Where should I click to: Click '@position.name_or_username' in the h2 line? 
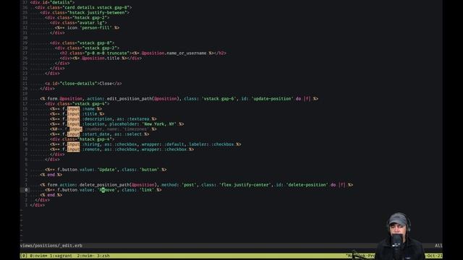pos(174,53)
